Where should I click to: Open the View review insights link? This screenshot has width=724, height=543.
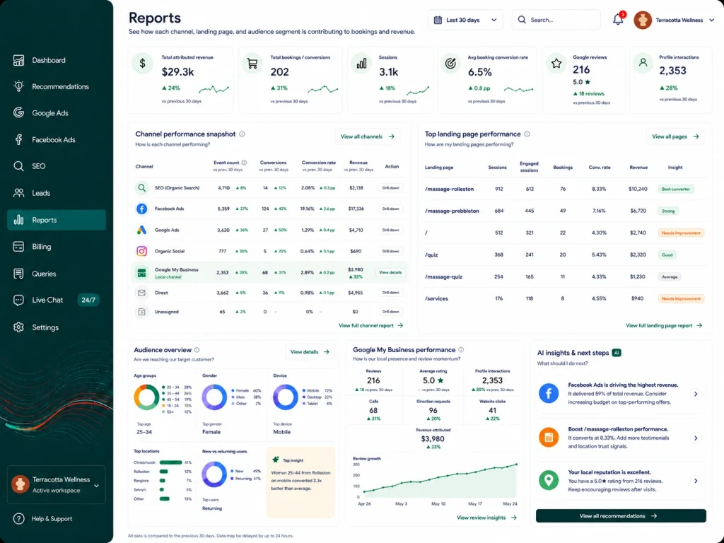(486, 518)
